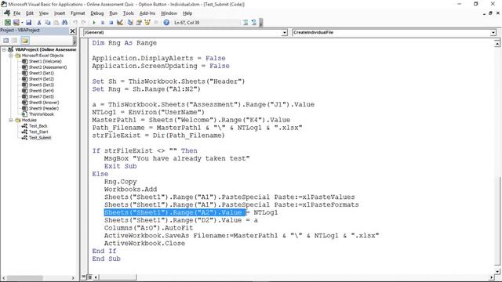Viewport: 502px width, 282px height.
Task: Click the Cut scissors icon
Action: click(x=39, y=23)
